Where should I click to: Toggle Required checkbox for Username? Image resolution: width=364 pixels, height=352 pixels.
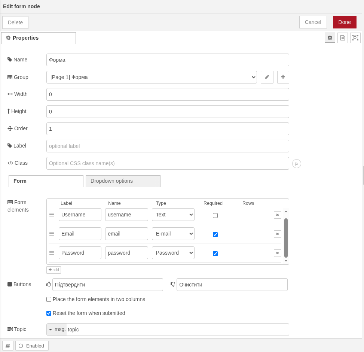(x=215, y=215)
